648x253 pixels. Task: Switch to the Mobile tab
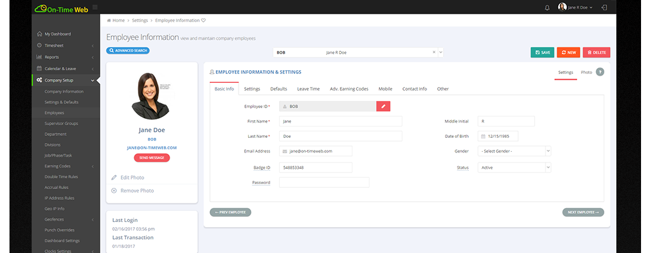coord(385,89)
